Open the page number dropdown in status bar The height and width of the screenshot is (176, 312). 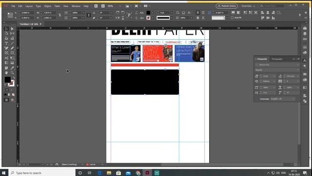pyautogui.click(x=42, y=164)
